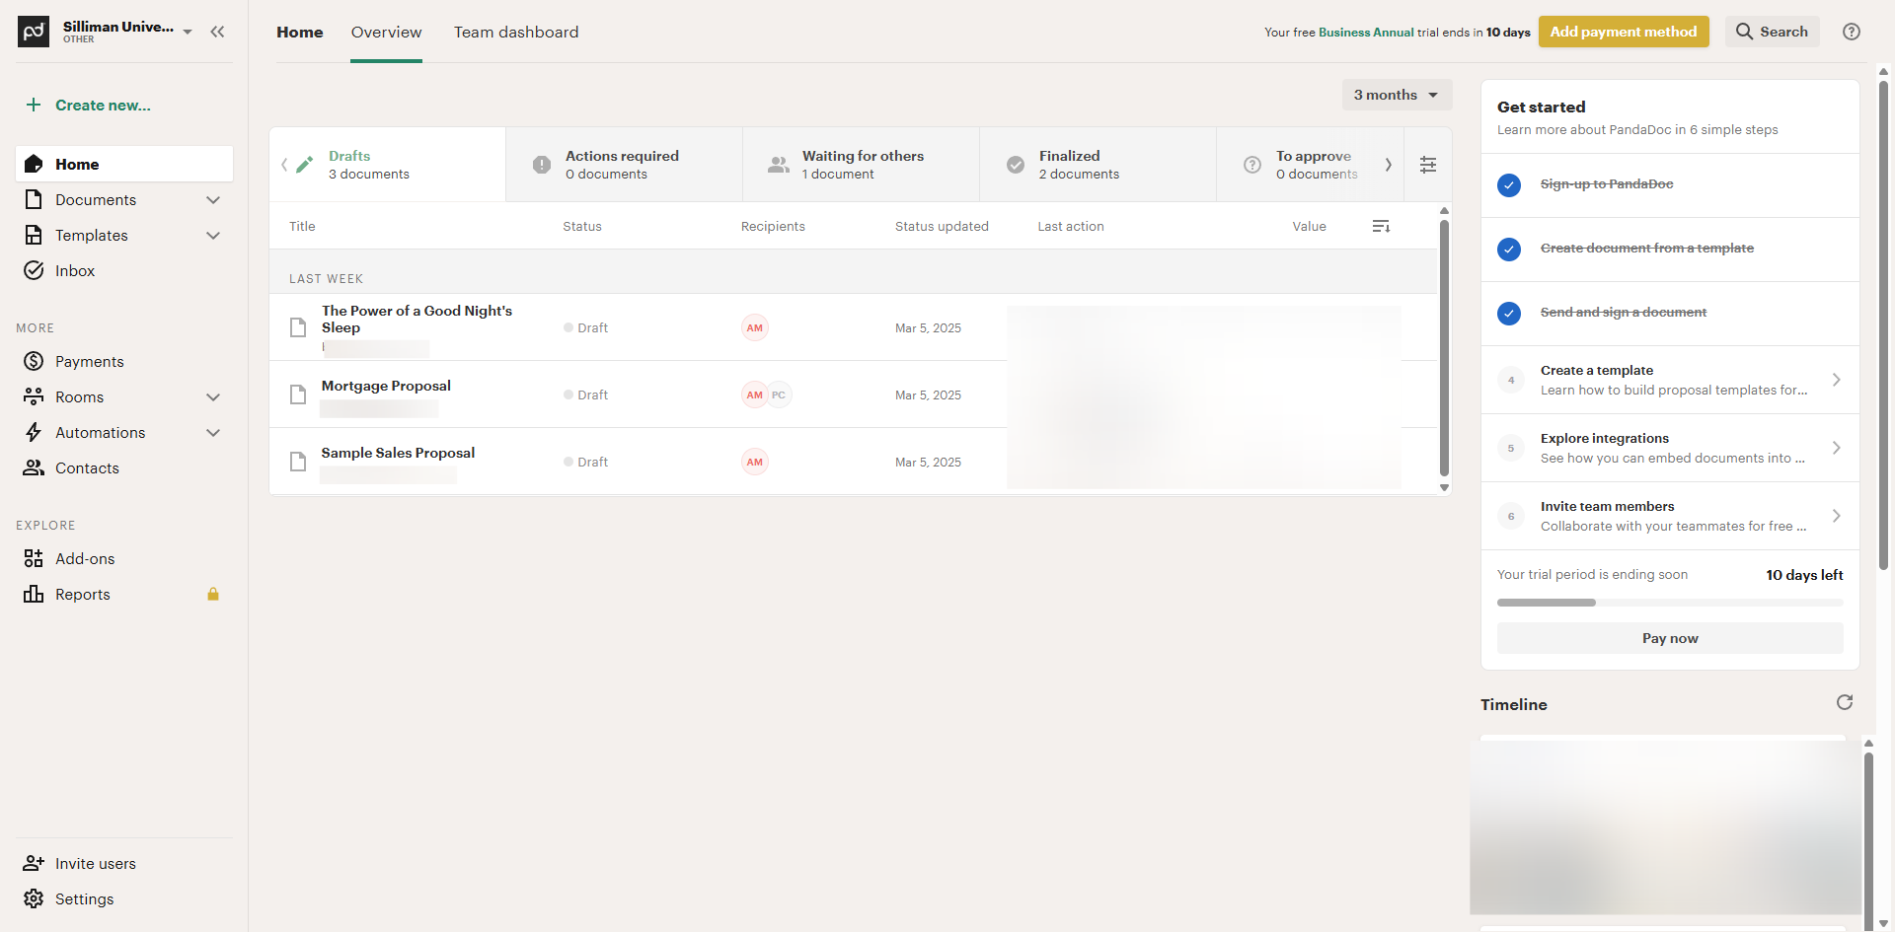1895x932 pixels.
Task: Click the column sort icon
Action: (1381, 227)
